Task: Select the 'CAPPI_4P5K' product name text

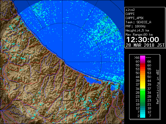Action: (135, 18)
